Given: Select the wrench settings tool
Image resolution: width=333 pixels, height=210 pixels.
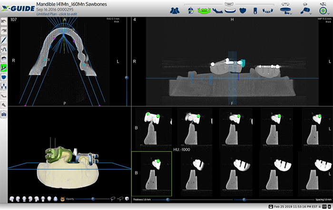Looking at the screenshot, I should (4, 105).
